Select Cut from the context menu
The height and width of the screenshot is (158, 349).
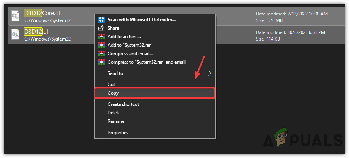click(112, 84)
